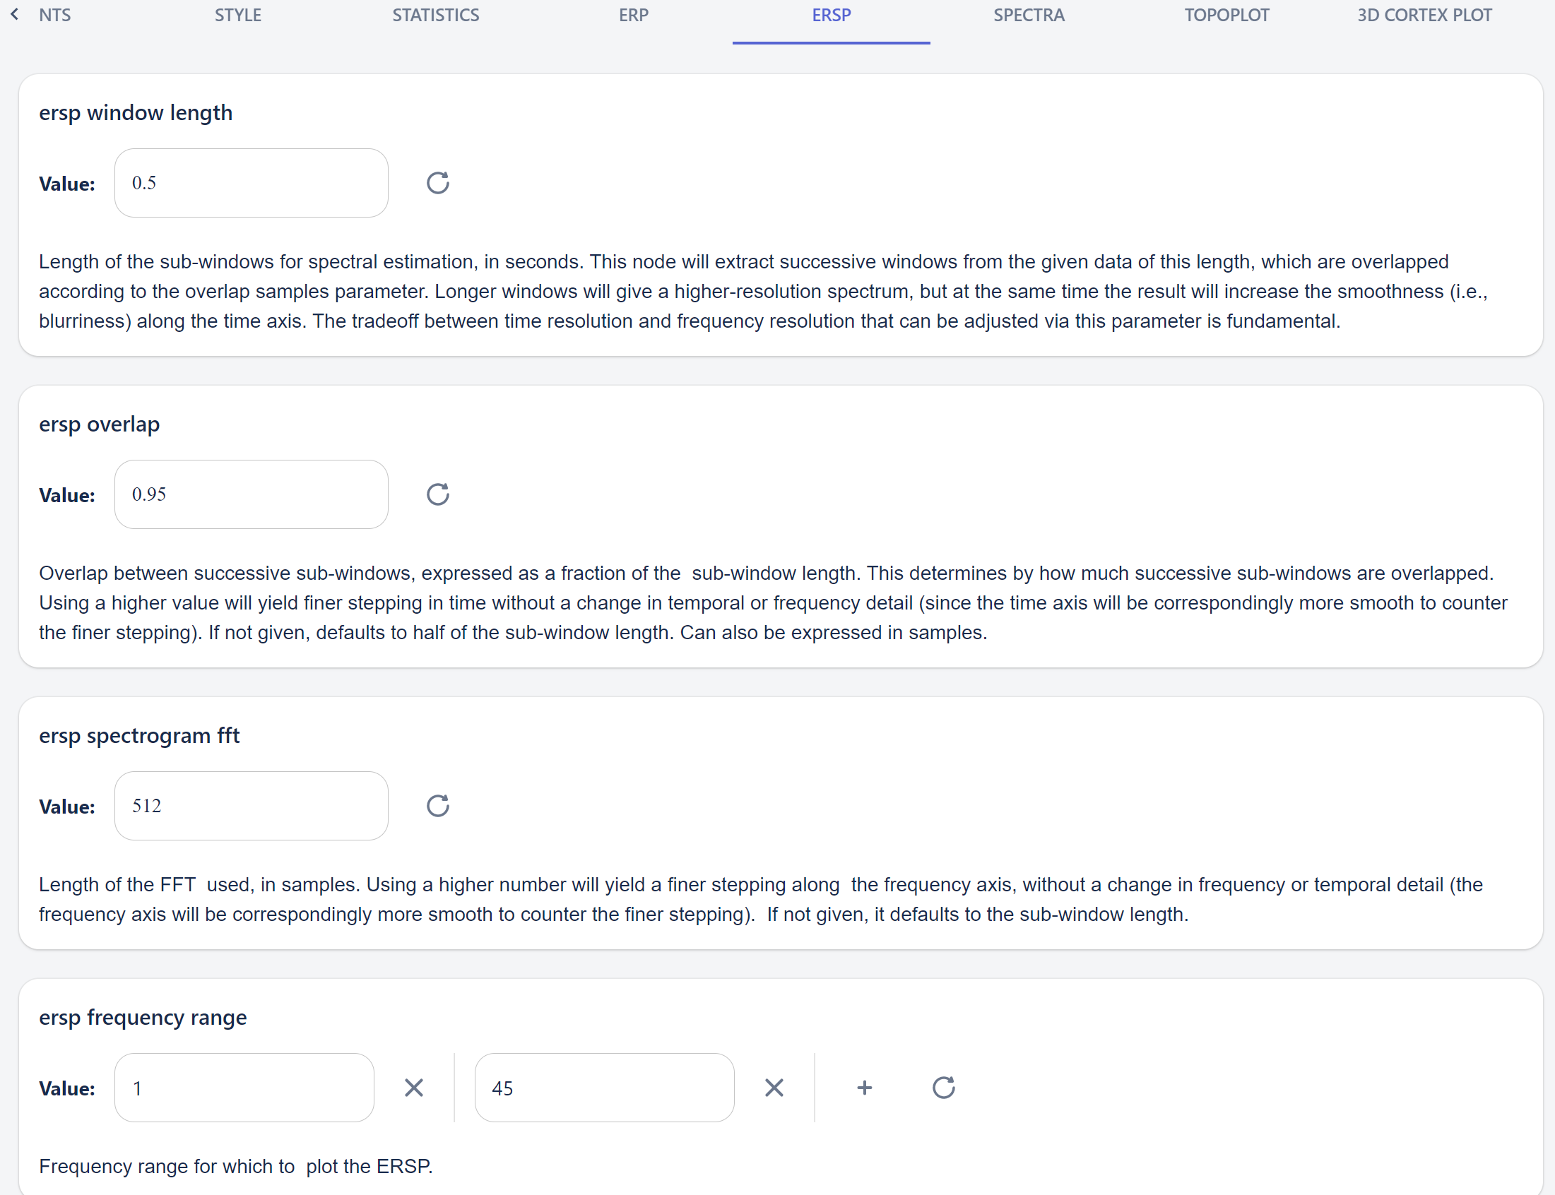
Task: Edit the ersp overlap field 0.95
Action: coord(251,494)
